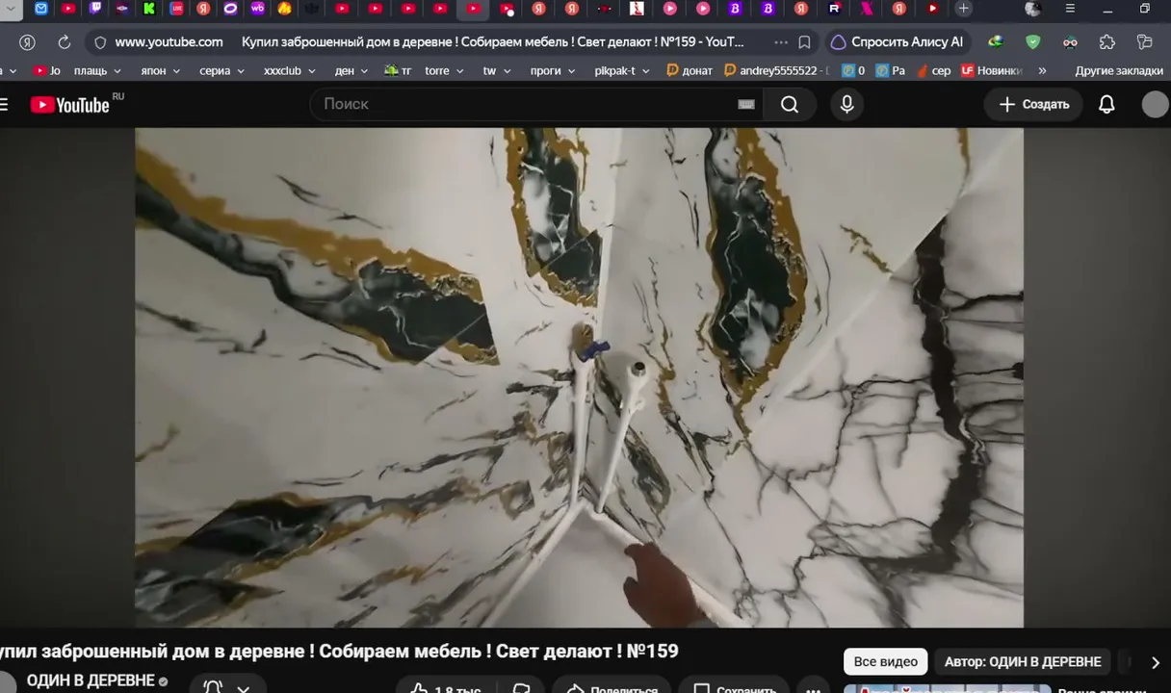Open the 'тг' bookmark
Screen dimensions: 1171x693
coord(397,71)
